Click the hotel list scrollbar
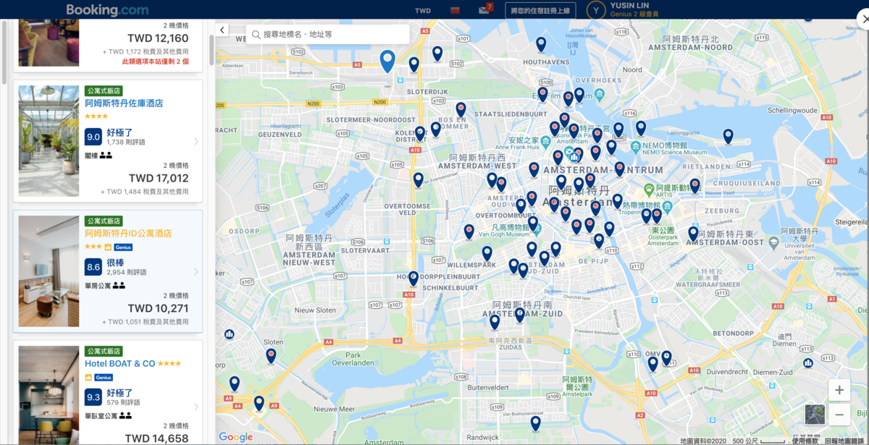The image size is (869, 445). tap(211, 51)
